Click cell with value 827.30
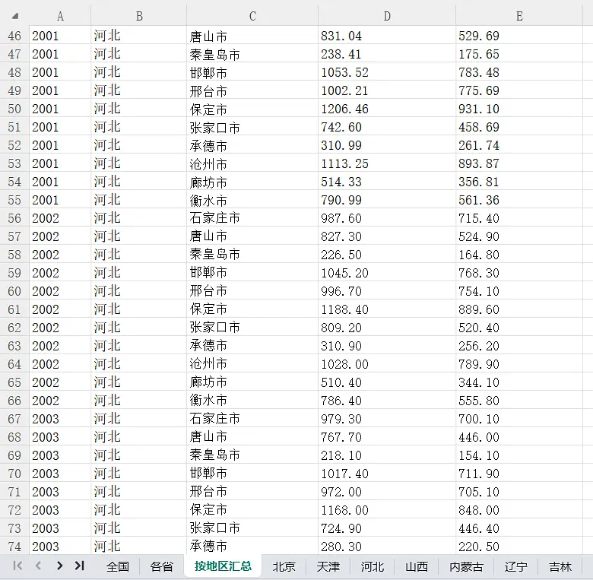Screen dimensions: 593x580 pyautogui.click(x=387, y=236)
